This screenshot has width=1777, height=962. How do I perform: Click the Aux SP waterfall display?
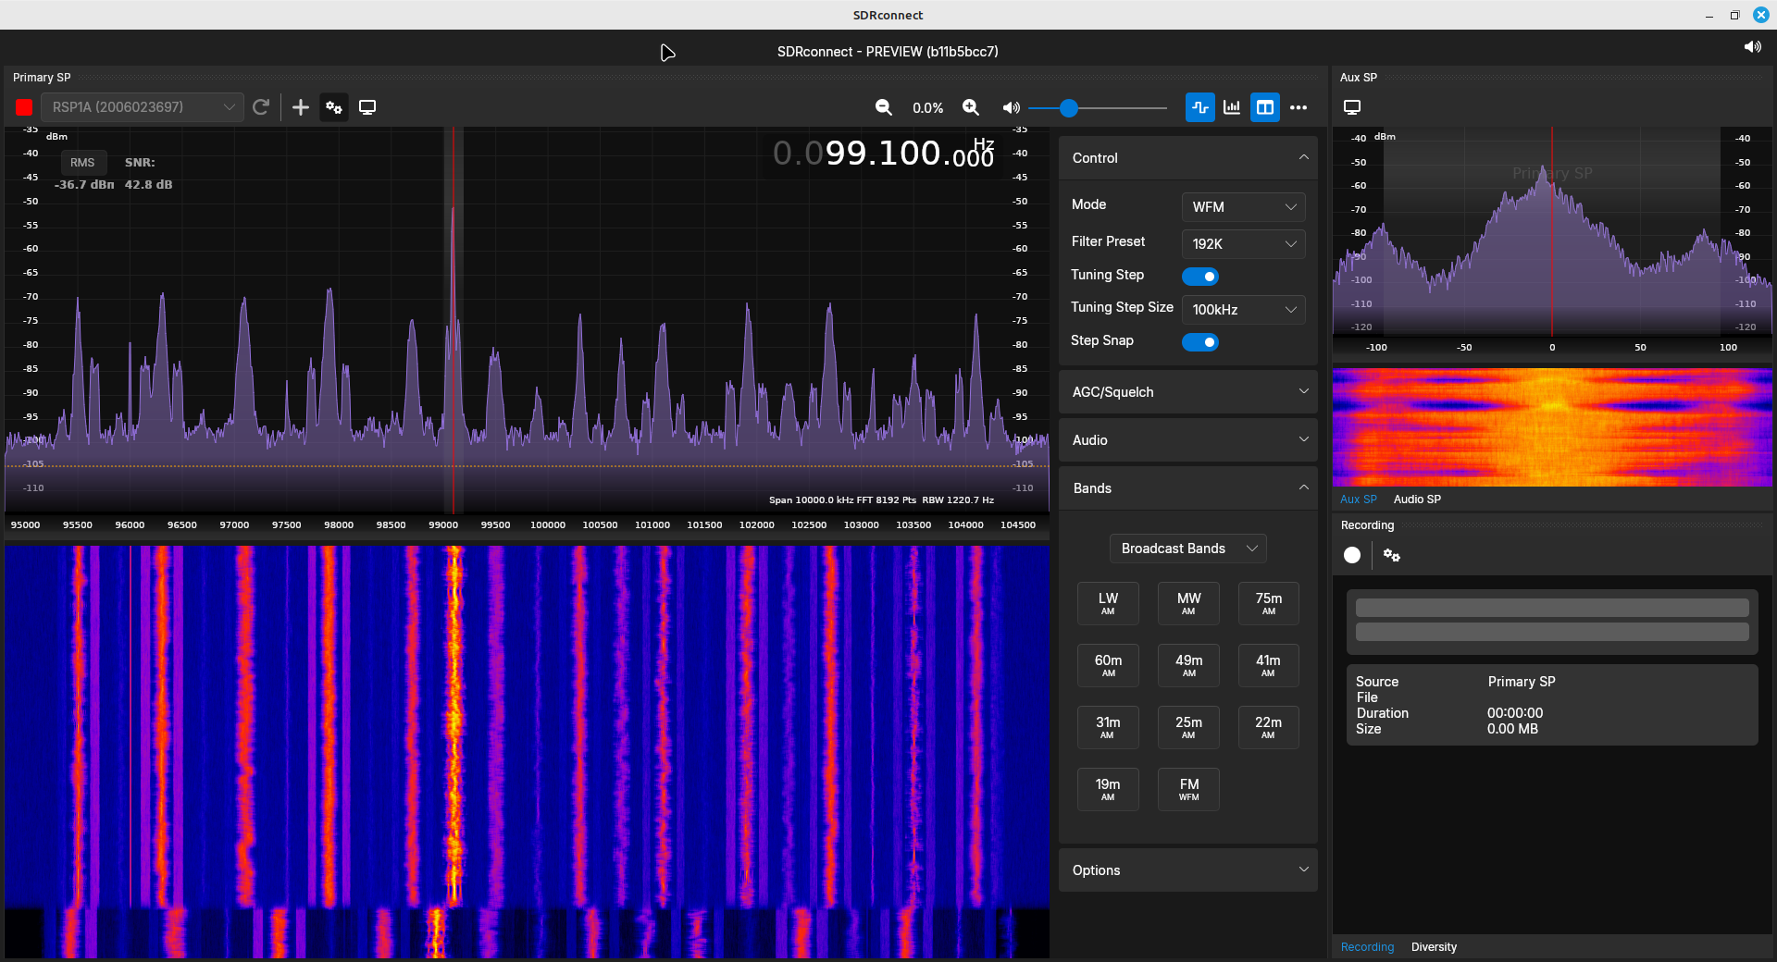(1552, 427)
